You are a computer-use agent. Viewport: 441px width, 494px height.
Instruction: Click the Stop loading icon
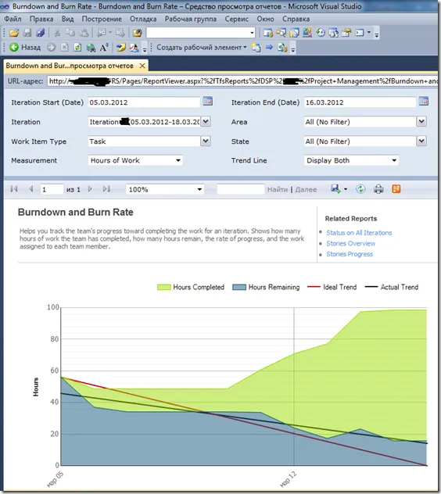point(64,48)
